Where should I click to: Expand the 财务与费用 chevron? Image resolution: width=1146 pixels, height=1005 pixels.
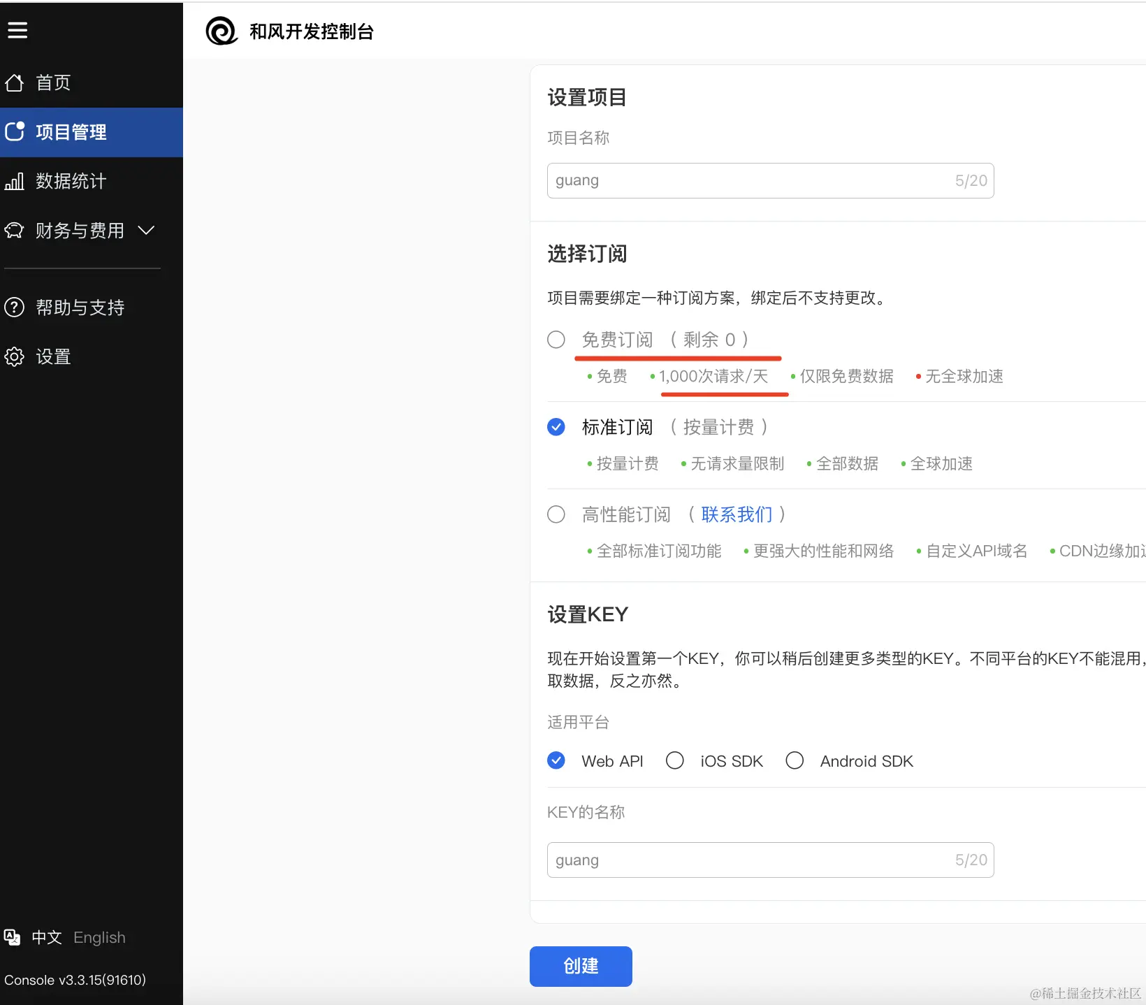[x=146, y=230]
